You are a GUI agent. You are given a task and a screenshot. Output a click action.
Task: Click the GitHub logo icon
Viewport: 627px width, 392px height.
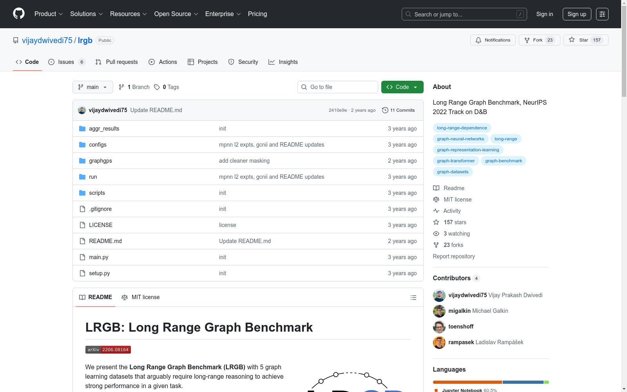[x=19, y=14]
